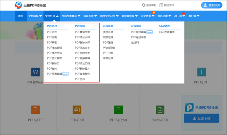The height and width of the screenshot is (135, 227).
Task: Select PDF解密 menu item
Action: coord(52,42)
